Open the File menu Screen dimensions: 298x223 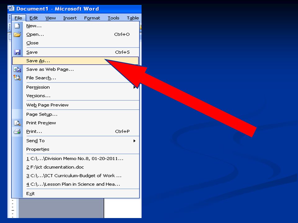point(18,18)
